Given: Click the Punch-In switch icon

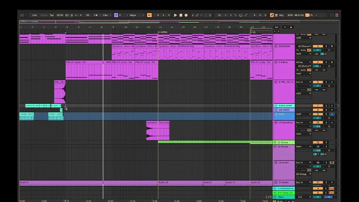Looking at the screenshot, I should pos(235,15).
